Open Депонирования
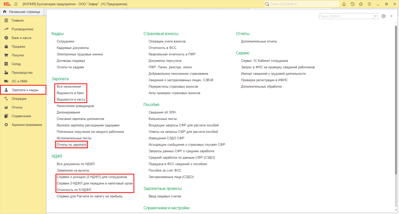The image size is (399, 214). tap(68, 112)
